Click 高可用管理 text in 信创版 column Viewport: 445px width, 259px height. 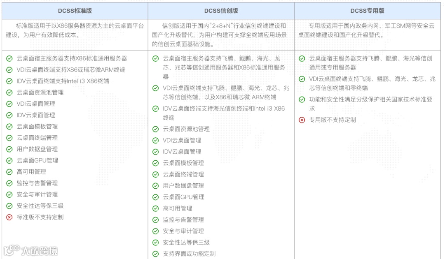tap(178, 208)
